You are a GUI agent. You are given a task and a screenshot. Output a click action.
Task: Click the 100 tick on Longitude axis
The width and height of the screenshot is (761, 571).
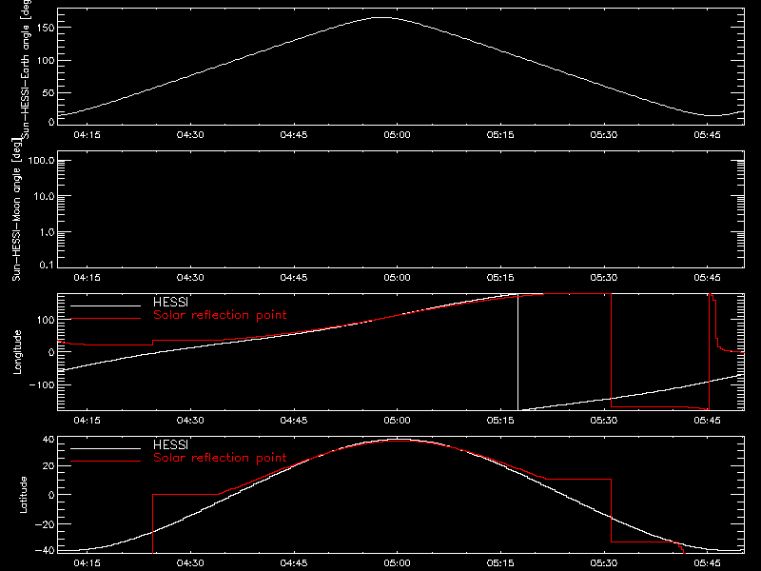pos(46,320)
